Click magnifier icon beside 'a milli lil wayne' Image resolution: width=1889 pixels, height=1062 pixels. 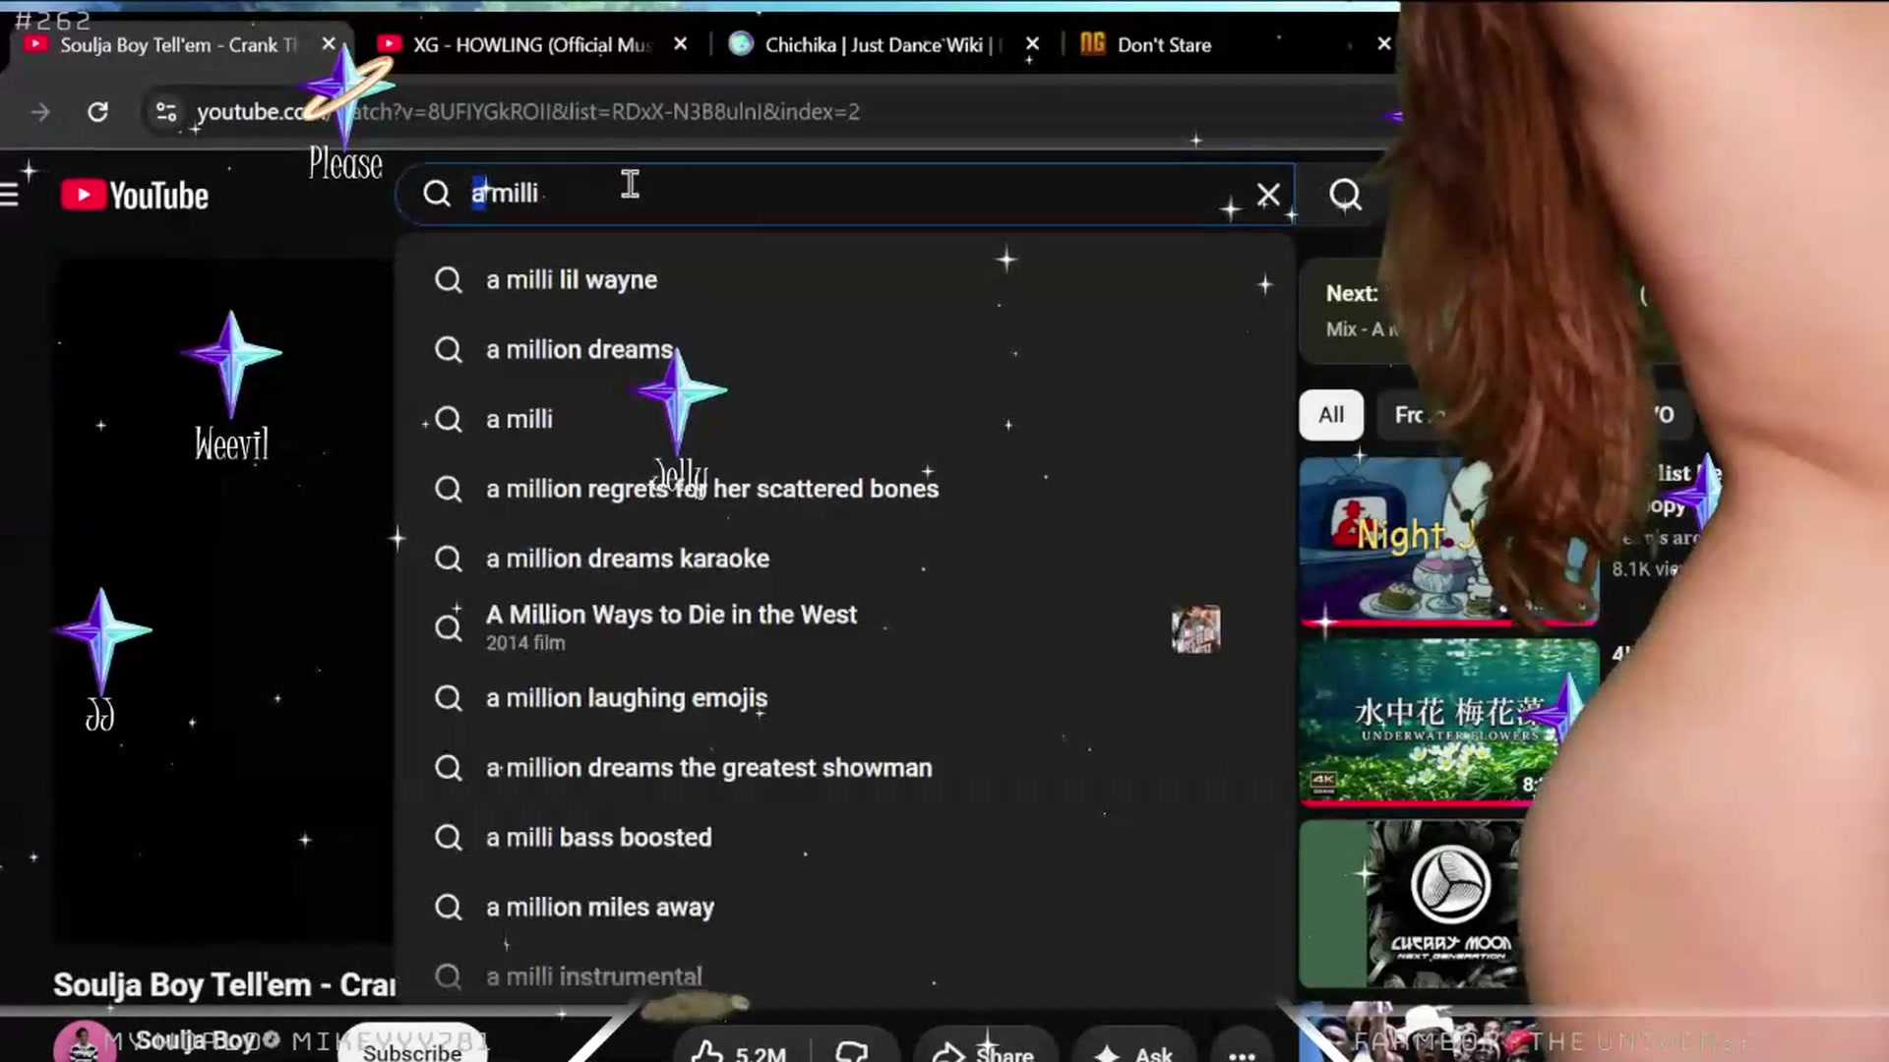(449, 280)
